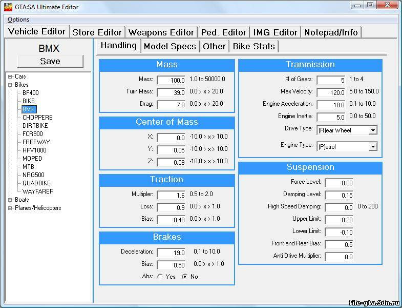Select DIRTBIKE in the vehicle tree
Viewport: 402px width, 308px height.
(35, 126)
